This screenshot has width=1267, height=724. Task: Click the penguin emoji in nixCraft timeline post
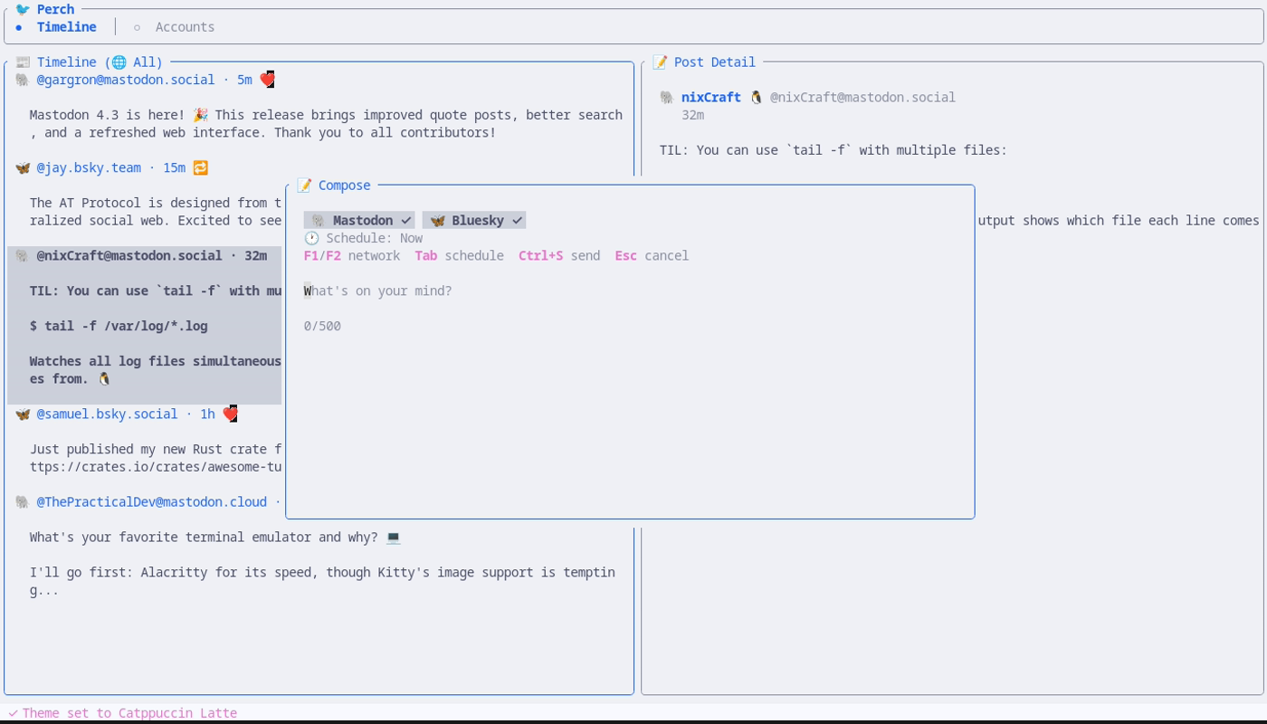coord(104,379)
